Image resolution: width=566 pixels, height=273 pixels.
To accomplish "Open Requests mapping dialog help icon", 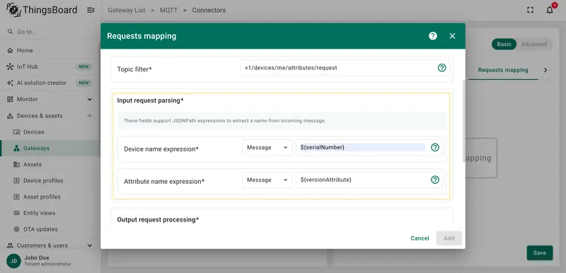I will point(433,35).
